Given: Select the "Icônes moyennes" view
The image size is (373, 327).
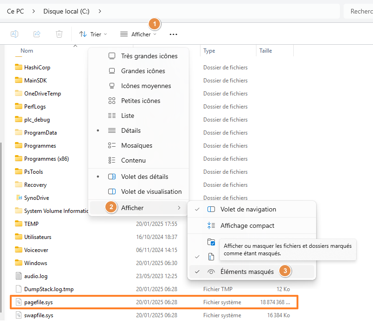Looking at the screenshot, I should 145,86.
